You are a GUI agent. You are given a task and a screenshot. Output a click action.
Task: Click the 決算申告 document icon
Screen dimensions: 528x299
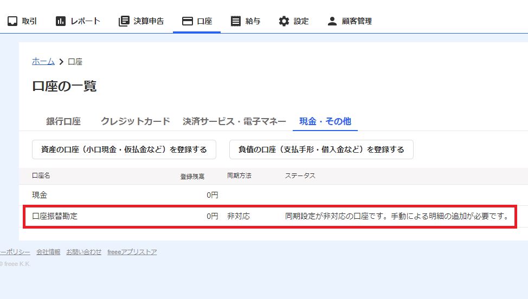[124, 21]
